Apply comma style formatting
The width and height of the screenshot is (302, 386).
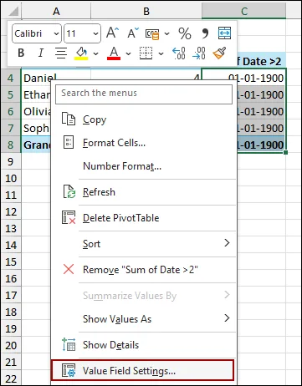point(205,33)
